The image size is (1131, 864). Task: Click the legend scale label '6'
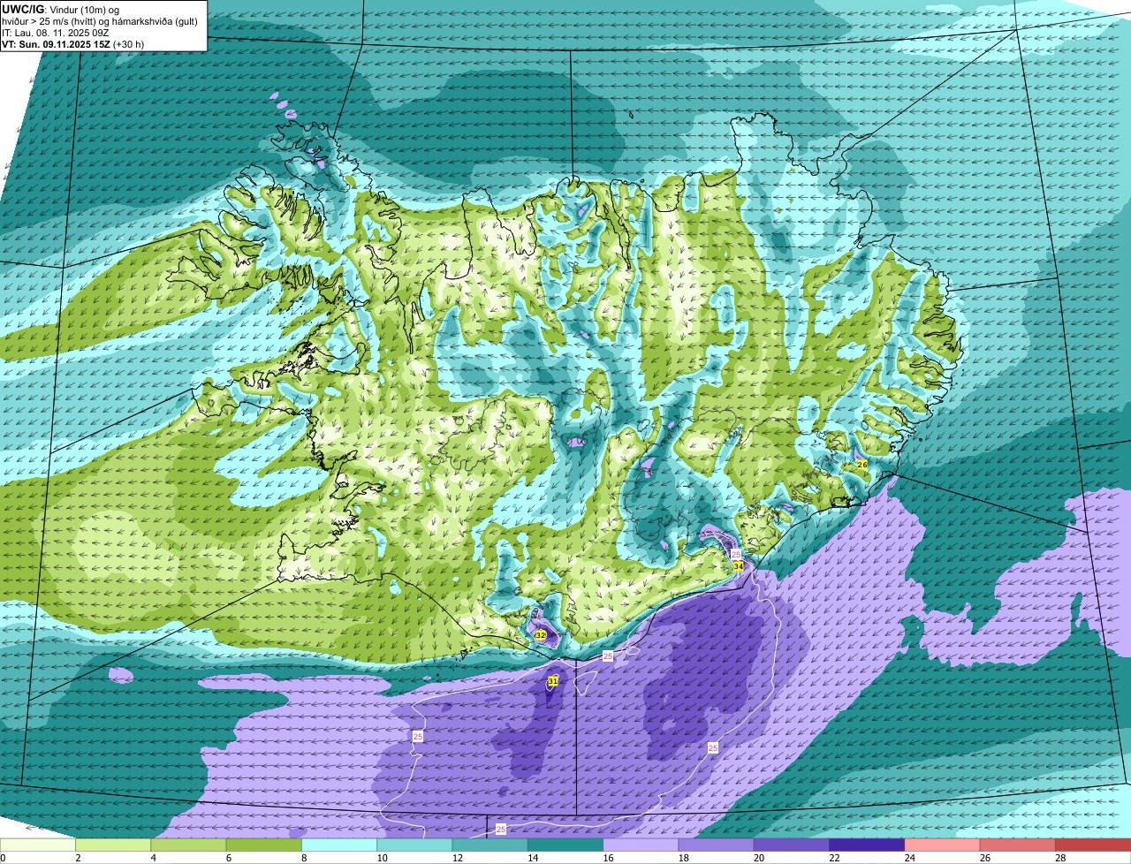(227, 858)
